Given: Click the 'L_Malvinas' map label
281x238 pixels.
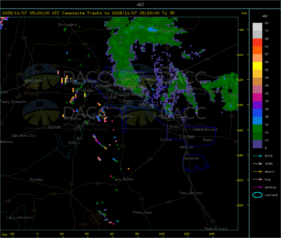Looking at the screenshot, I should click(123, 116).
